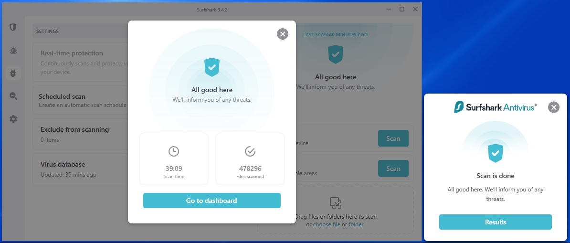This screenshot has height=243, width=570.
Task: Click shield icon under Last scan header
Action: coord(336,54)
